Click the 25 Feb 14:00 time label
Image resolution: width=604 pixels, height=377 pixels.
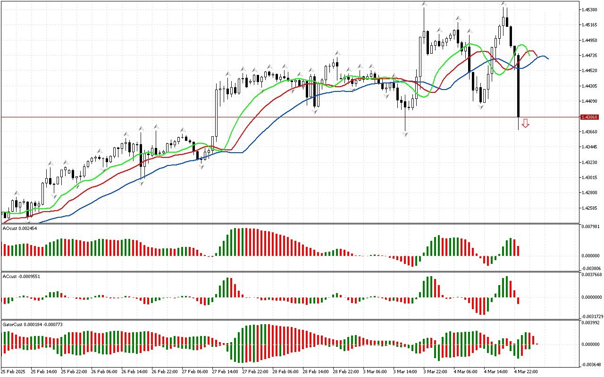(44, 371)
